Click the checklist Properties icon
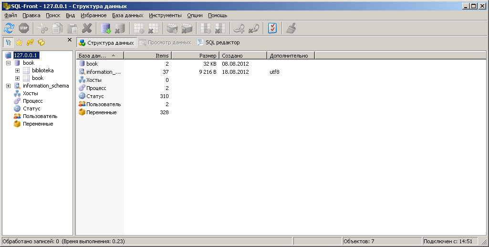Viewport: 489px width, 247px height. point(272,28)
